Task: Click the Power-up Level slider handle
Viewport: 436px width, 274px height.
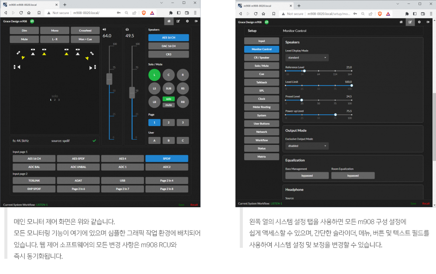Action: [x=335, y=115]
